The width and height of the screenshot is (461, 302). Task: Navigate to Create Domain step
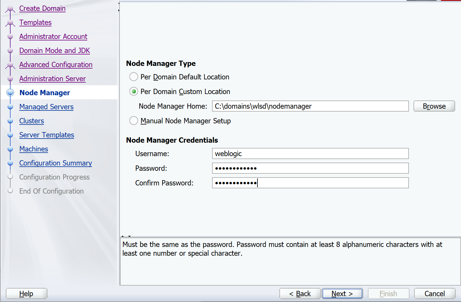pyautogui.click(x=42, y=8)
